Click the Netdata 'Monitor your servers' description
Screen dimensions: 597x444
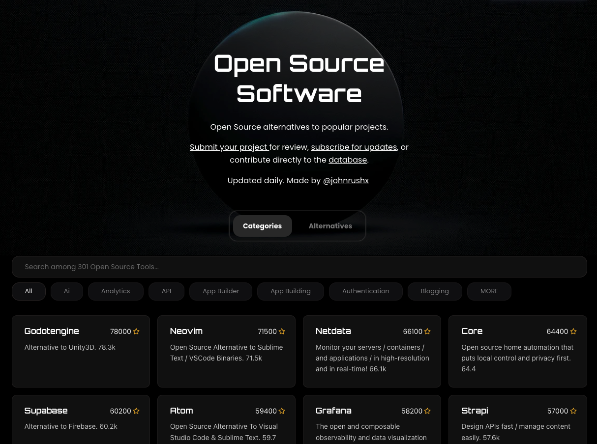pos(372,358)
